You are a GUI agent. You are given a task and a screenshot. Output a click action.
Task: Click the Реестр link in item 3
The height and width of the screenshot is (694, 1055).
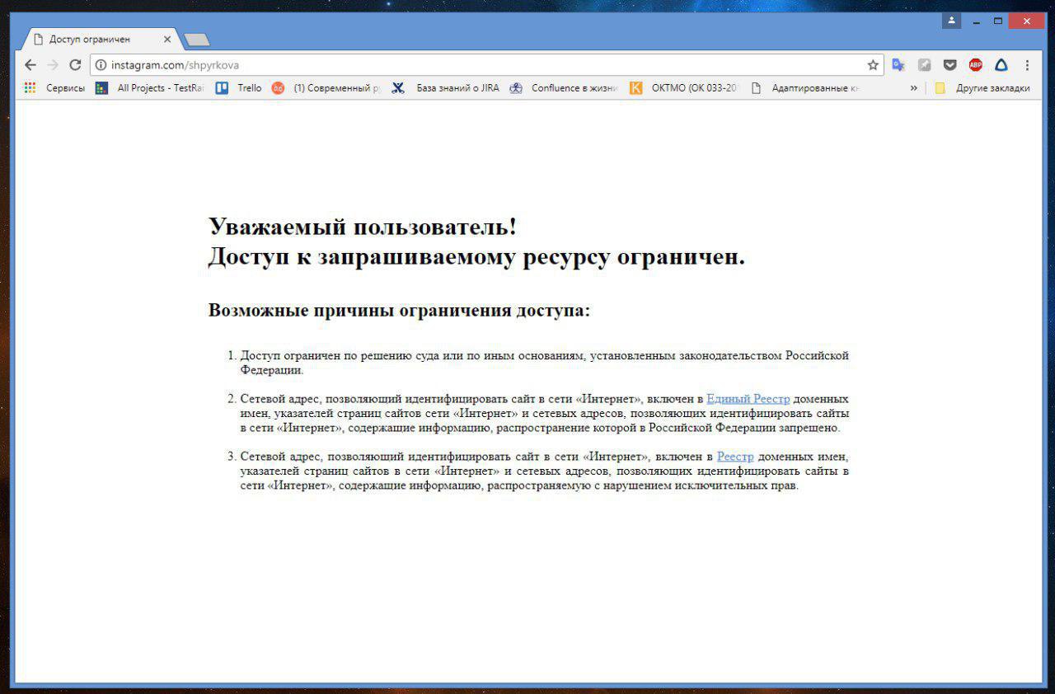pyautogui.click(x=735, y=457)
